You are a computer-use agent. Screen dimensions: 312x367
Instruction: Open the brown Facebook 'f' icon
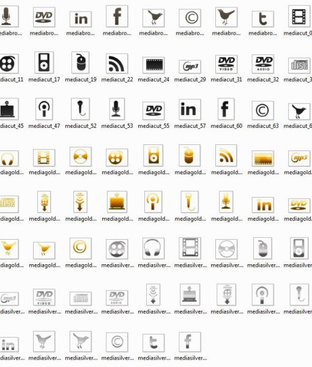(117, 17)
